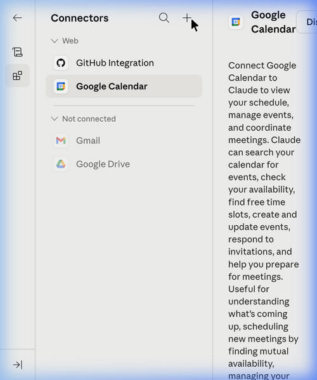Click the Gmail envelope icon
Viewport: 317px width, 380px height.
coord(61,140)
